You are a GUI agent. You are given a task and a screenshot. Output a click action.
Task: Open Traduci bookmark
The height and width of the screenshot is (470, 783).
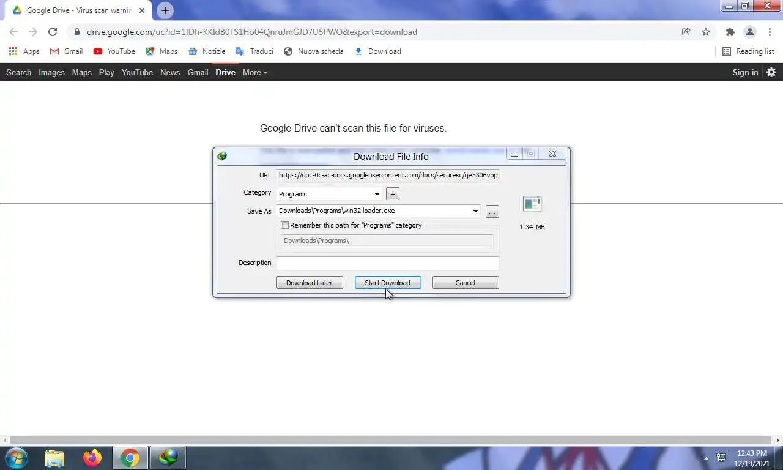click(x=254, y=51)
